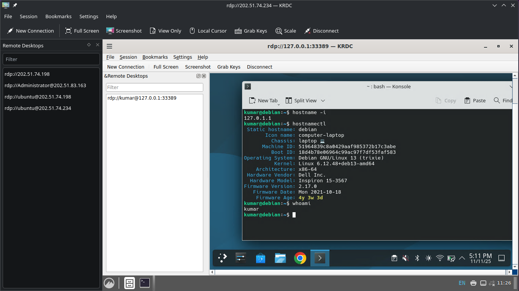519x291 pixels.
Task: Toggle View Only mode in outer toolbar
Action: pyautogui.click(x=165, y=31)
